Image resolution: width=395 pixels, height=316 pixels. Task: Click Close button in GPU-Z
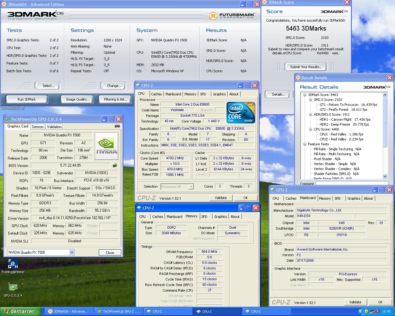110,252
